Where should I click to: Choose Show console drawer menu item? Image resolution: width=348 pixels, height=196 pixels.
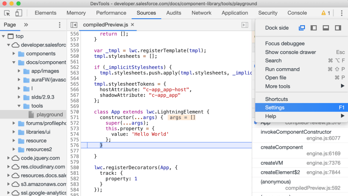[301, 52]
